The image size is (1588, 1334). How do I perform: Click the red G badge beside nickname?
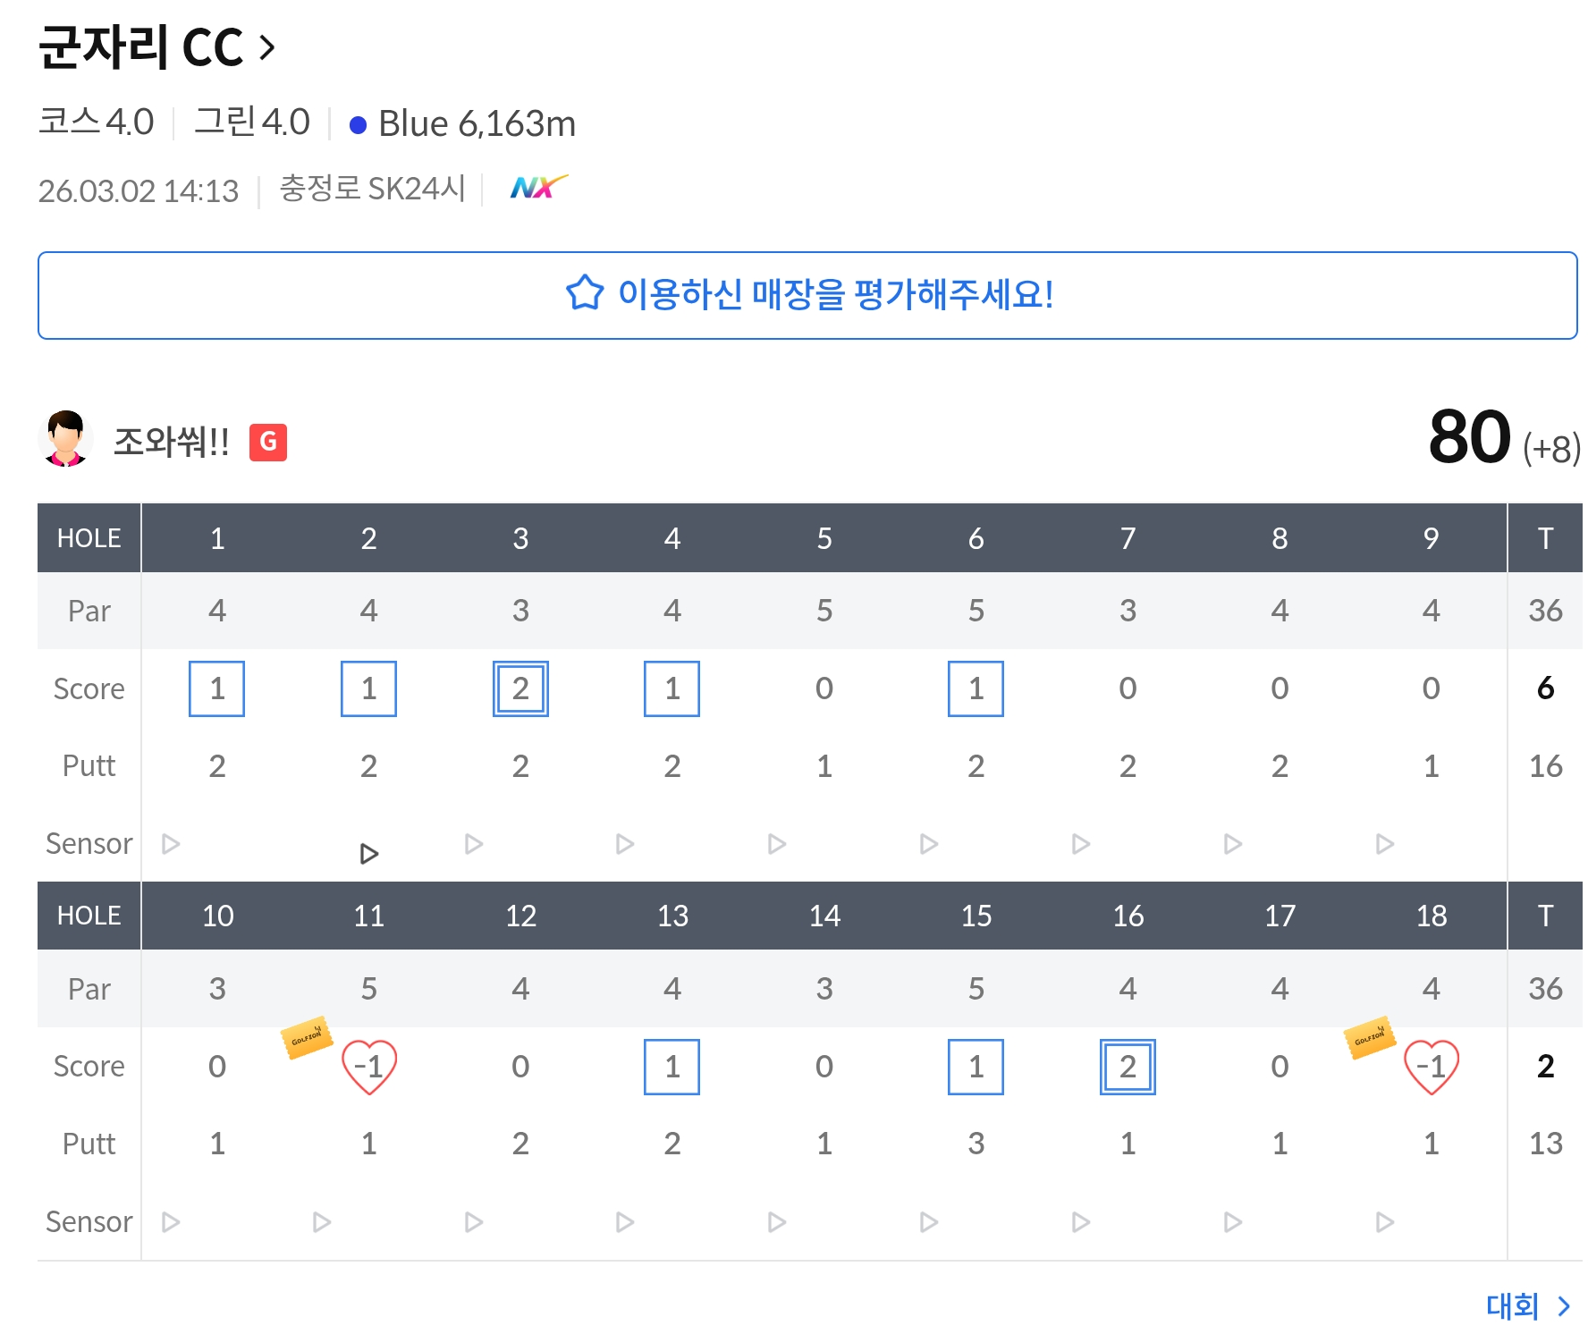[x=267, y=442]
